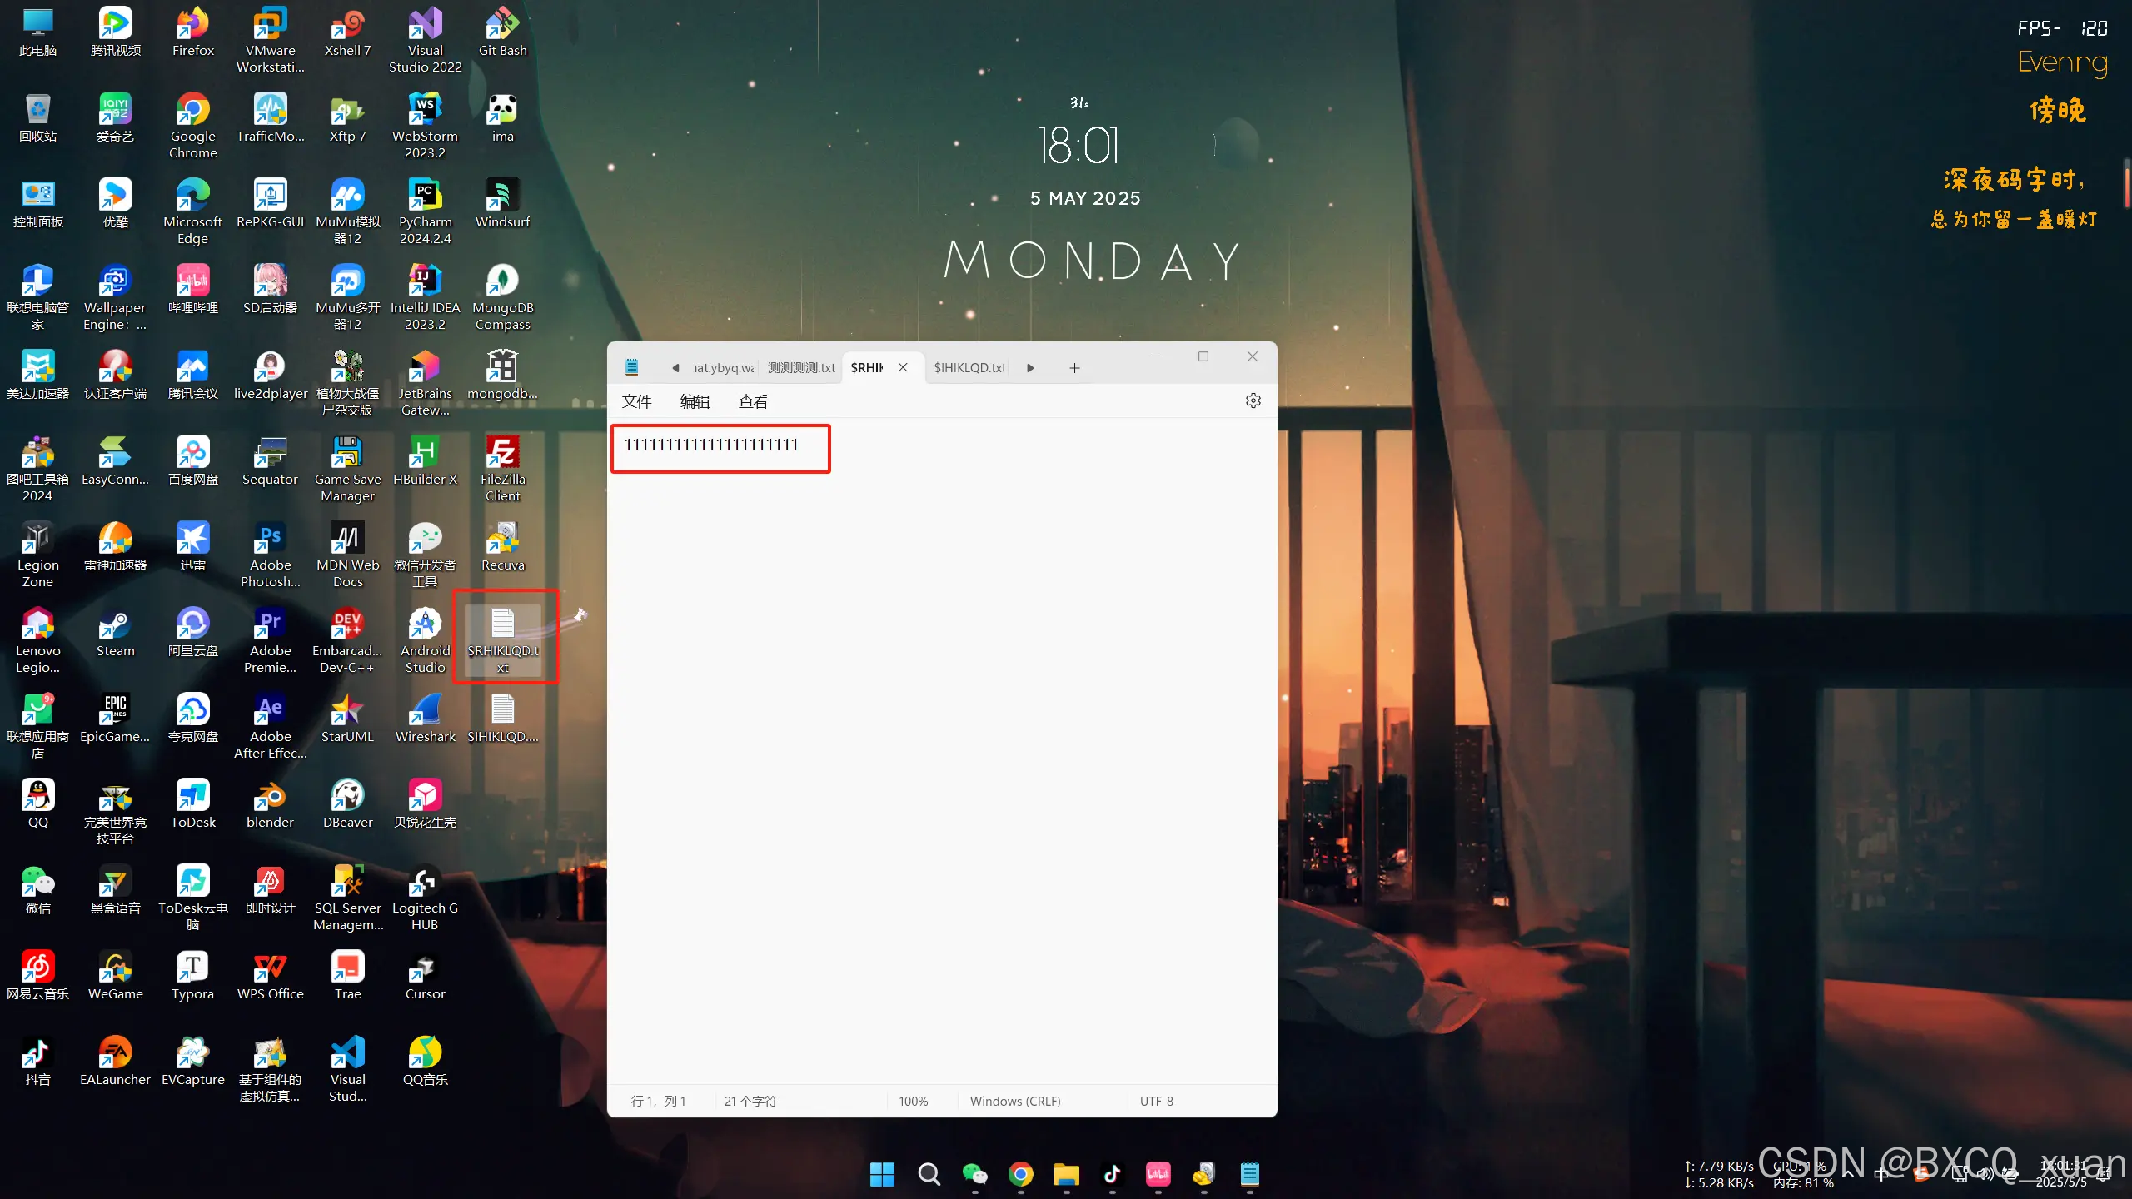Open the 编辑 menu
2132x1199 pixels.
(x=695, y=402)
